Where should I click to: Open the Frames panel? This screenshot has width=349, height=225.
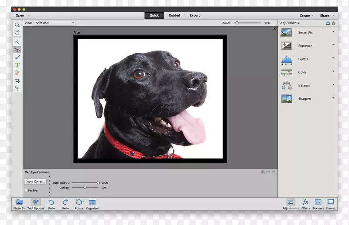coord(331,204)
